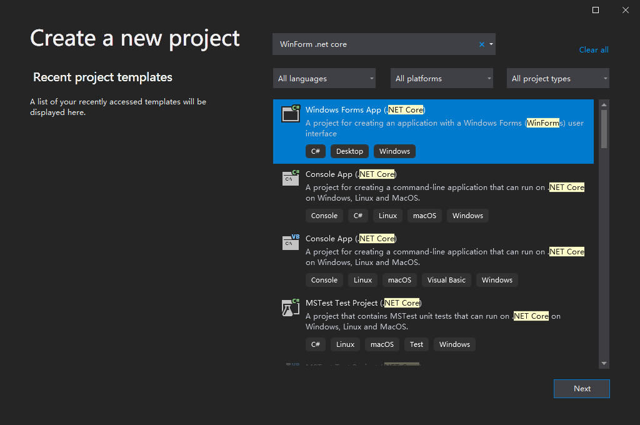The image size is (640, 425).
Task: Expand the All platforms filter
Action: tap(442, 79)
